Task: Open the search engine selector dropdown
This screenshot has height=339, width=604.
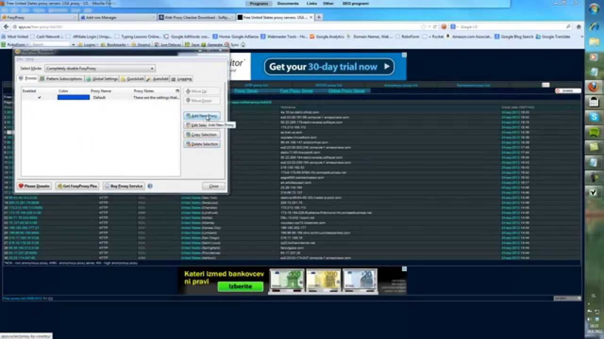Action: 454,27
